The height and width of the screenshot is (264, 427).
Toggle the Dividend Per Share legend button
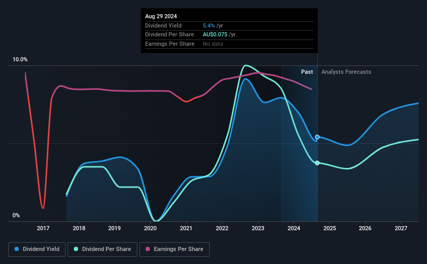(102, 249)
